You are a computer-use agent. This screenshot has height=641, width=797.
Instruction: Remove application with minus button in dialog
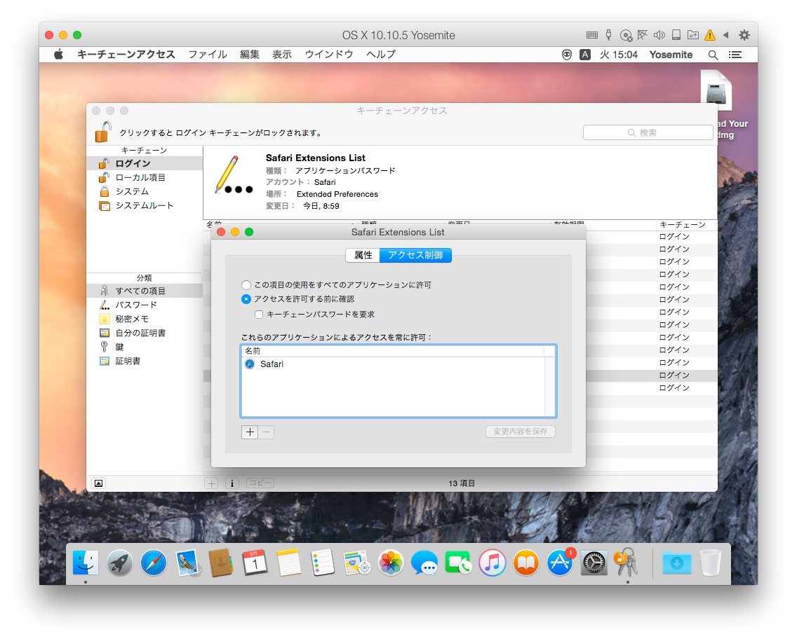tap(267, 432)
